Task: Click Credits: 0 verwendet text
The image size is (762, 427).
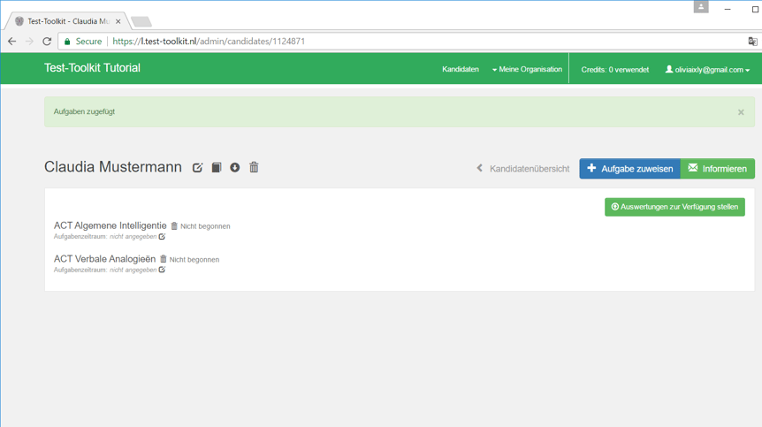Action: (614, 70)
